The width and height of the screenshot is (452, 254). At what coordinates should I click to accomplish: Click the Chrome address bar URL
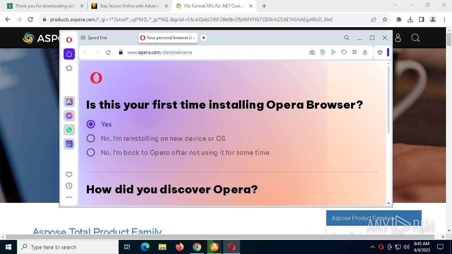pos(191,19)
